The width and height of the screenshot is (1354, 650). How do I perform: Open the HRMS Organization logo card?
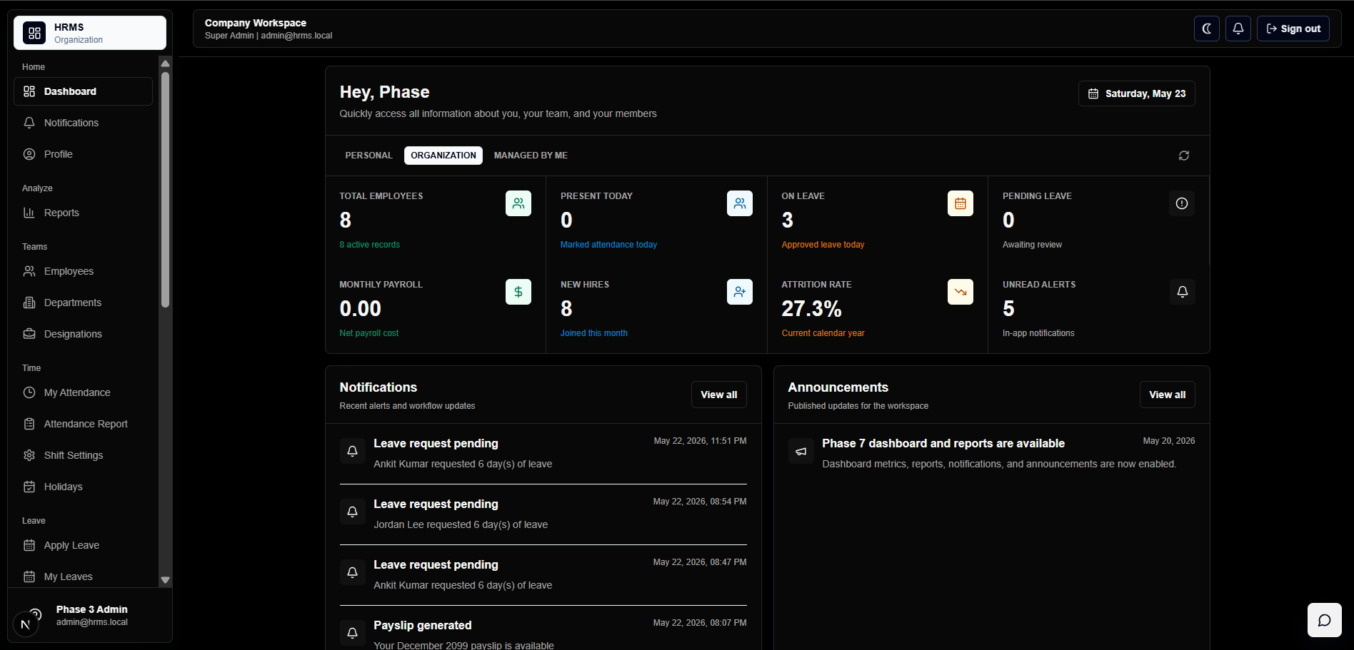pyautogui.click(x=90, y=33)
